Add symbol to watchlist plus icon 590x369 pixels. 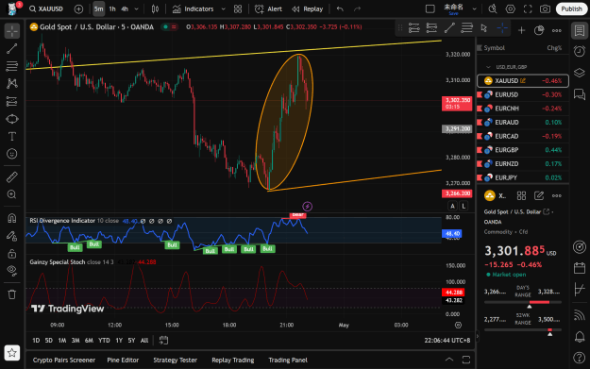point(521,30)
